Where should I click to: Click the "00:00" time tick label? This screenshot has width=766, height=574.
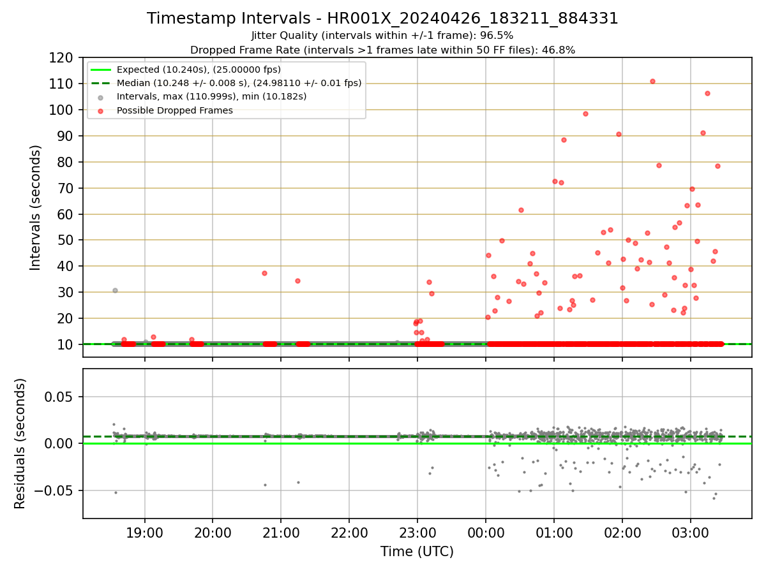[x=486, y=532]
